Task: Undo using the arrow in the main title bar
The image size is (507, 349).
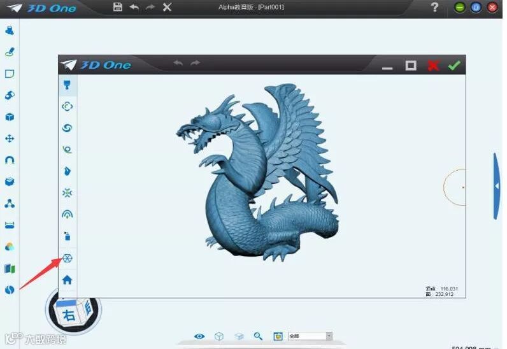Action: 134,7
